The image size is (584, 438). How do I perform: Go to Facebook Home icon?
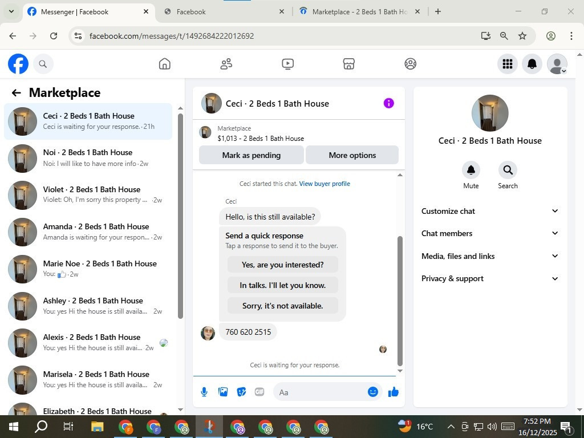point(165,64)
